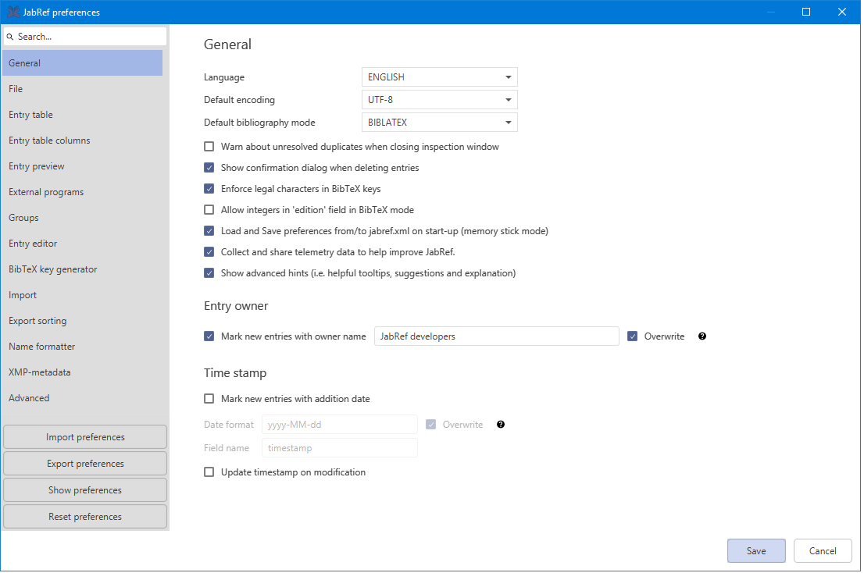Image resolution: width=864 pixels, height=573 pixels.
Task: Toggle 'Mark new entries with owner name'
Action: 209,336
